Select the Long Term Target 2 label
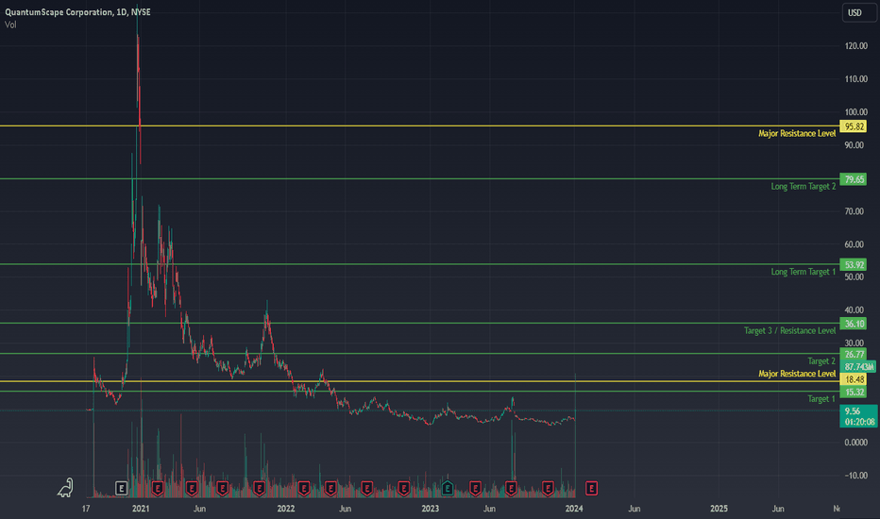The width and height of the screenshot is (880, 519). click(x=804, y=186)
